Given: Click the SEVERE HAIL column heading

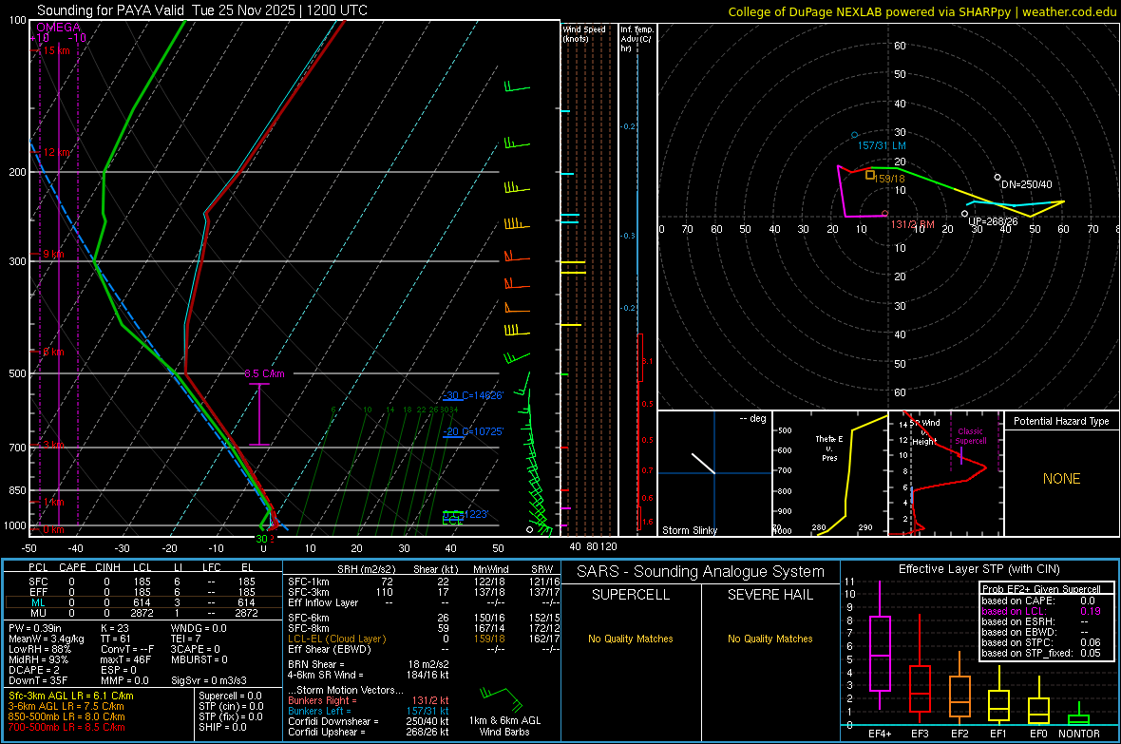Looking at the screenshot, I should point(769,595).
